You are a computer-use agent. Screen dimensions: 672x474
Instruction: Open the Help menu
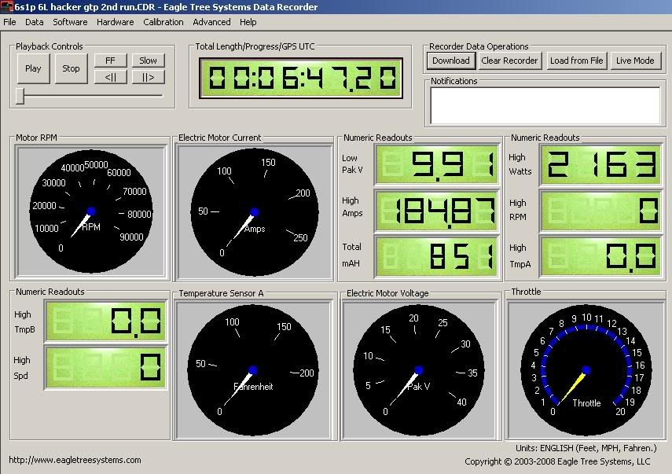pos(248,22)
